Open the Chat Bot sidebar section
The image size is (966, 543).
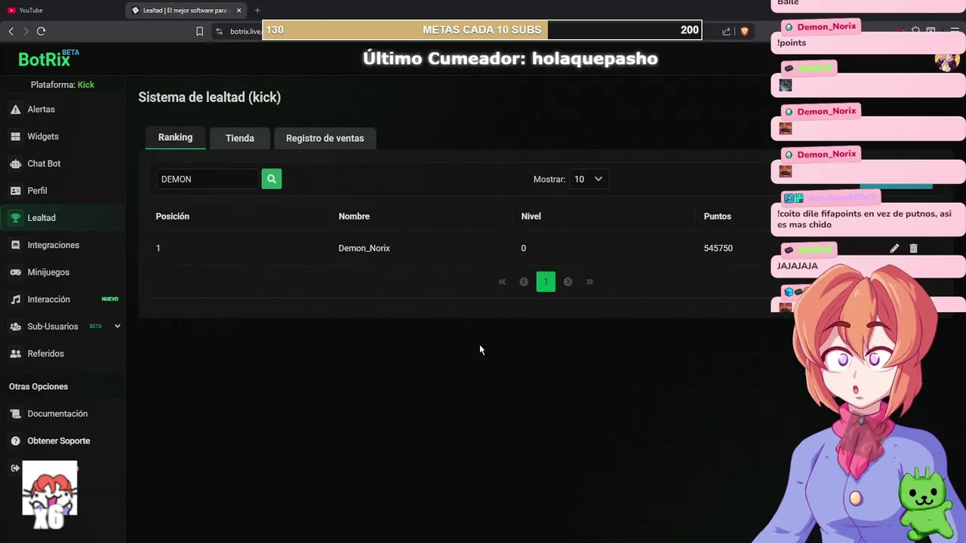point(44,164)
